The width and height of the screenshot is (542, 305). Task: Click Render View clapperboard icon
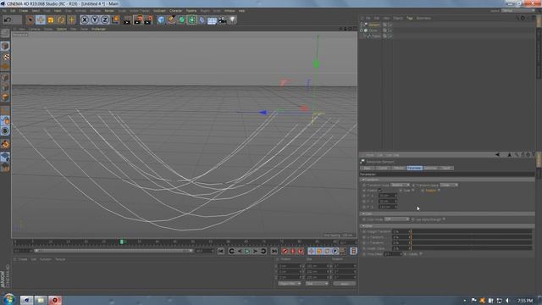(x=127, y=19)
